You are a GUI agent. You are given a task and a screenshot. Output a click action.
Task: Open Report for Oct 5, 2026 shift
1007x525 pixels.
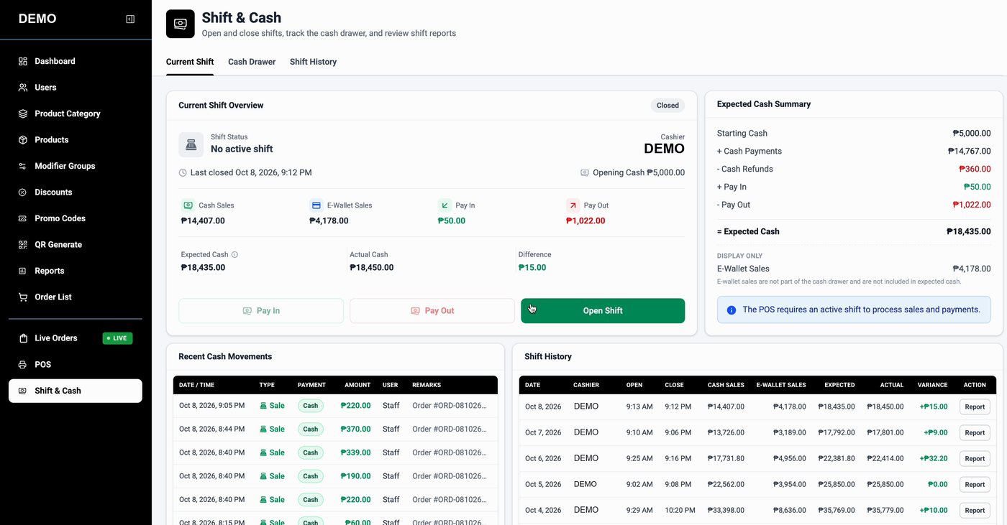coord(975,484)
